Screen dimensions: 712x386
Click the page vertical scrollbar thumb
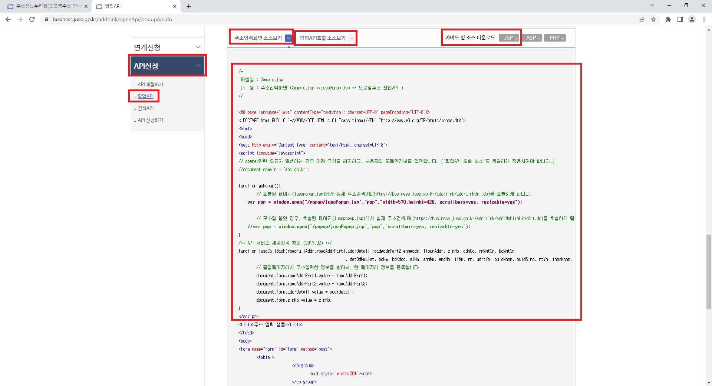click(x=709, y=271)
